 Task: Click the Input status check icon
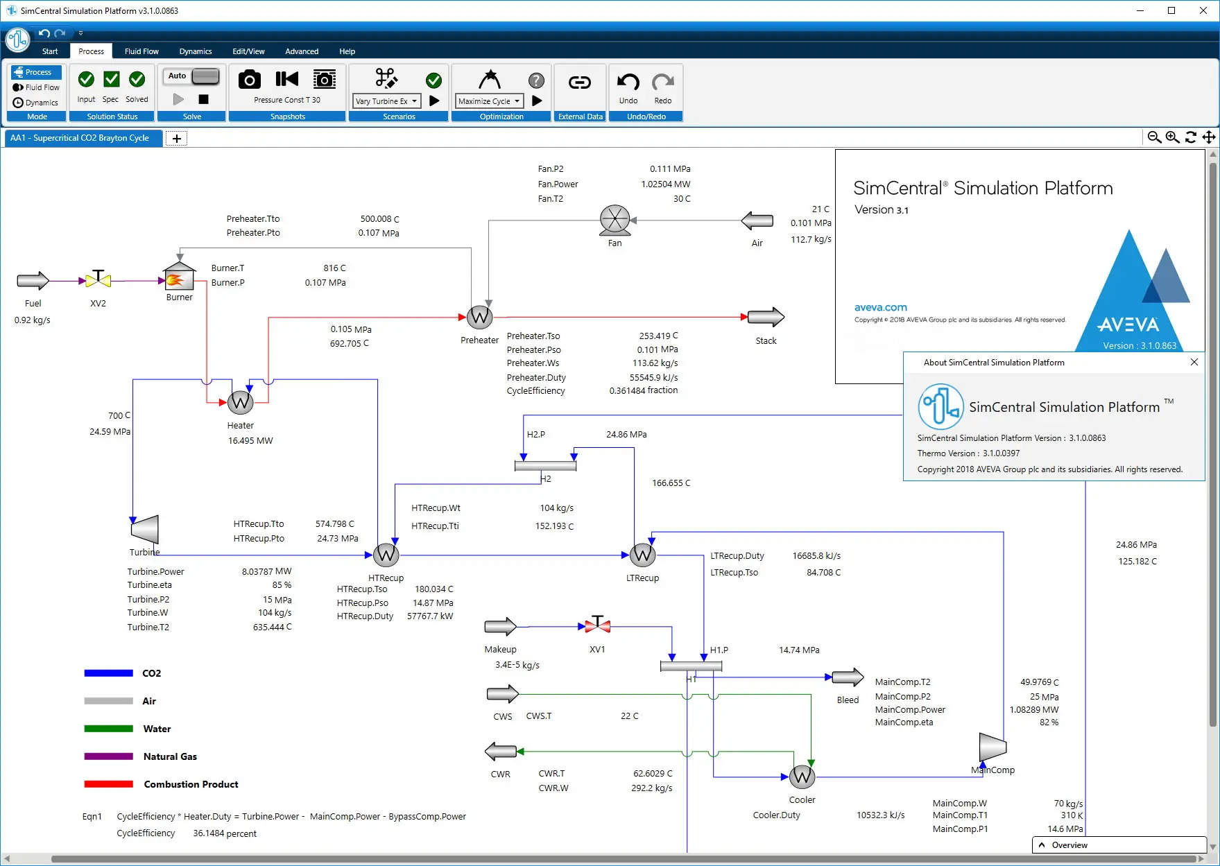tap(86, 80)
